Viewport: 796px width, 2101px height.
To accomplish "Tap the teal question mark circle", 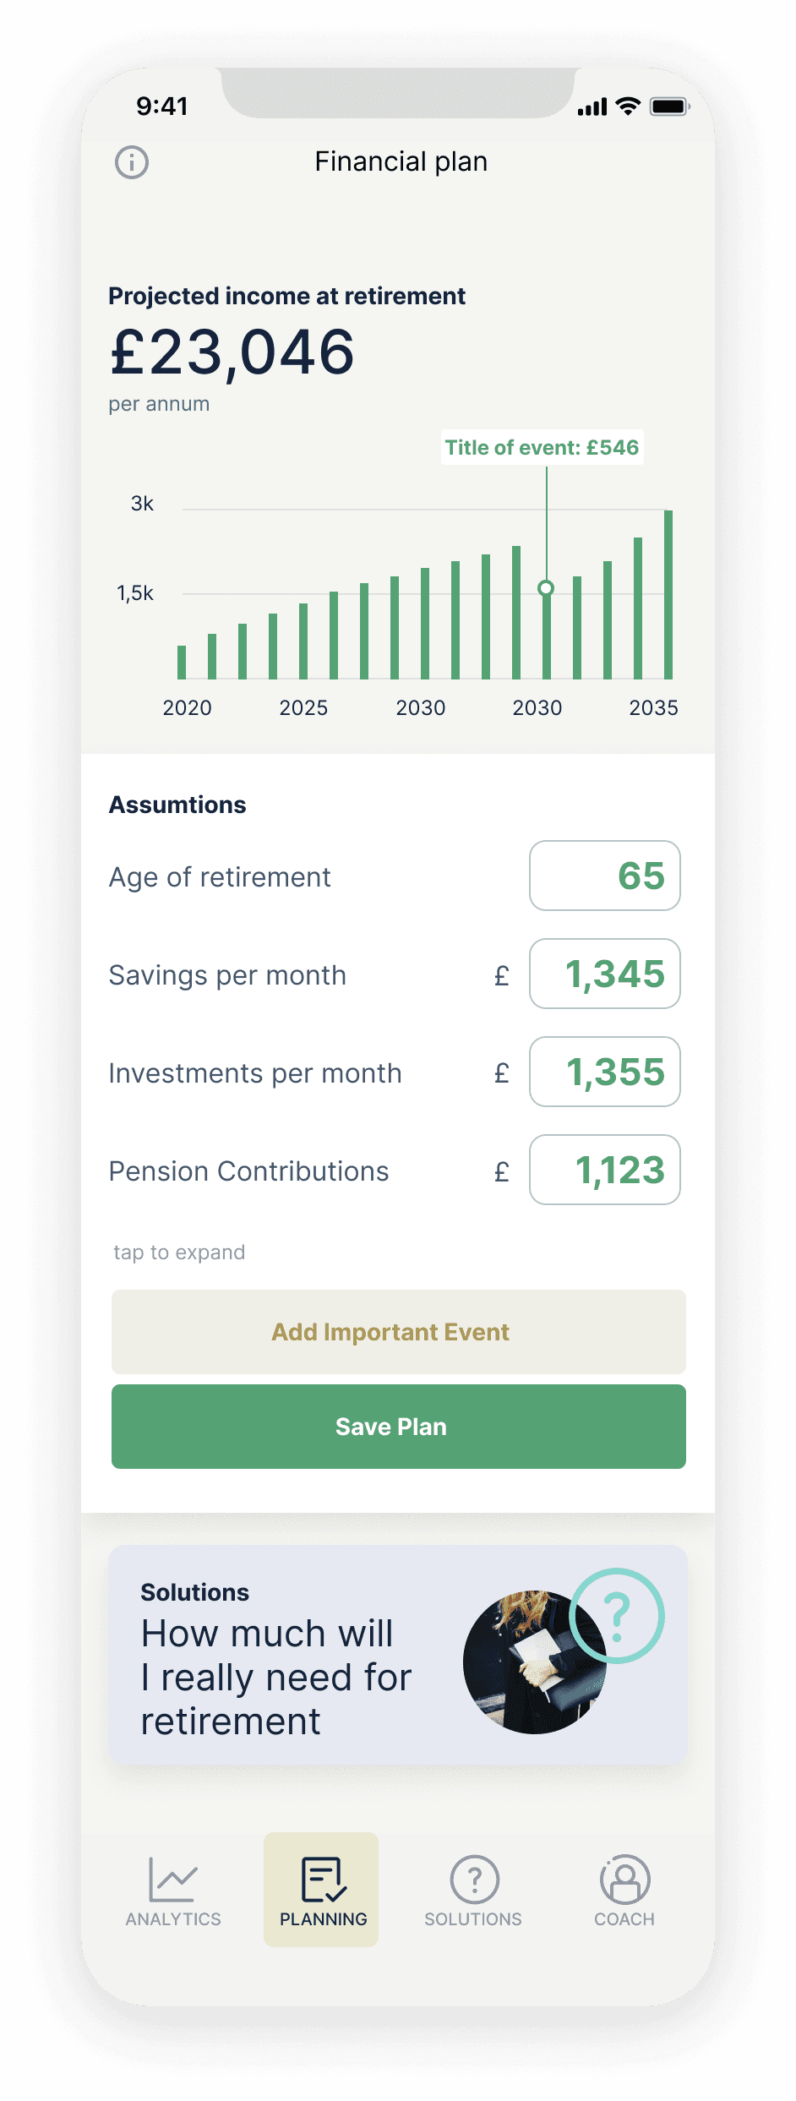I will [617, 1615].
